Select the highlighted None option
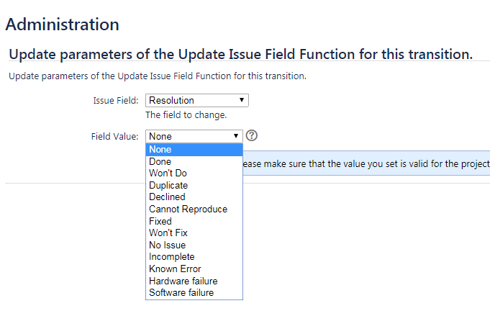The width and height of the screenshot is (490, 329). pyautogui.click(x=194, y=150)
